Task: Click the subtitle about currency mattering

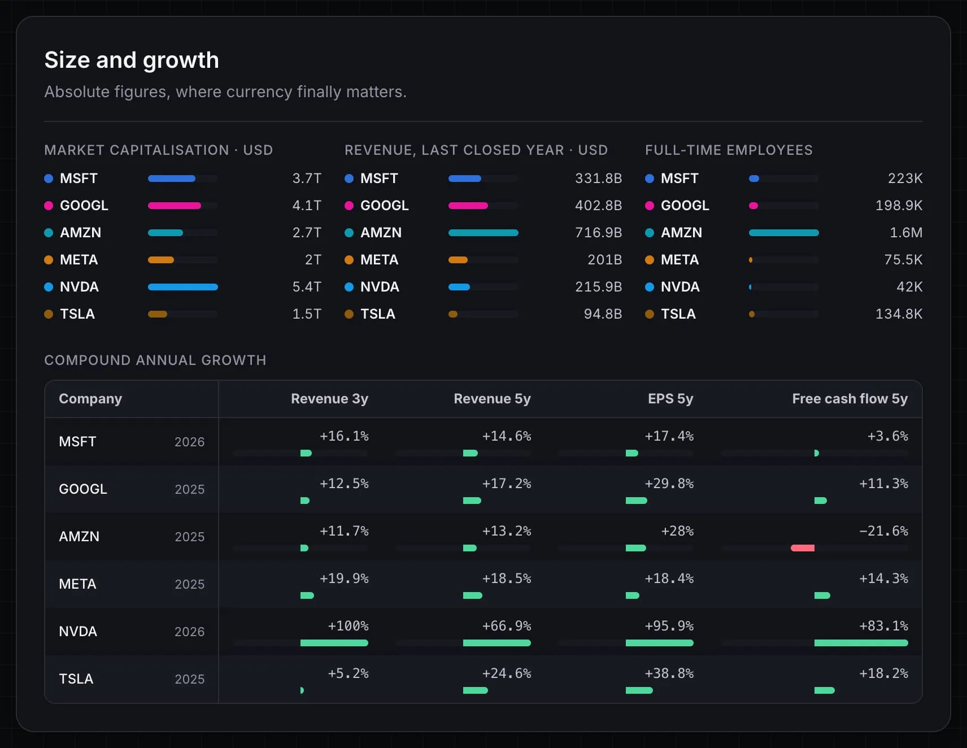Action: [x=225, y=92]
